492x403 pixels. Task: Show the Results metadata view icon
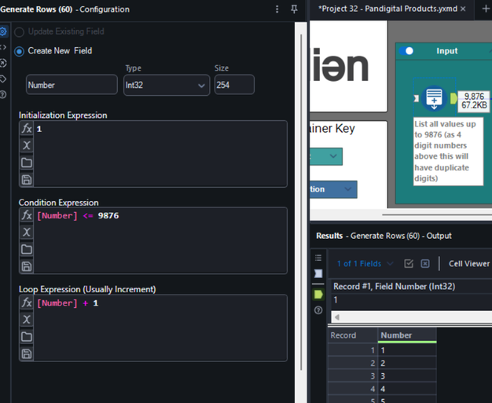318,273
